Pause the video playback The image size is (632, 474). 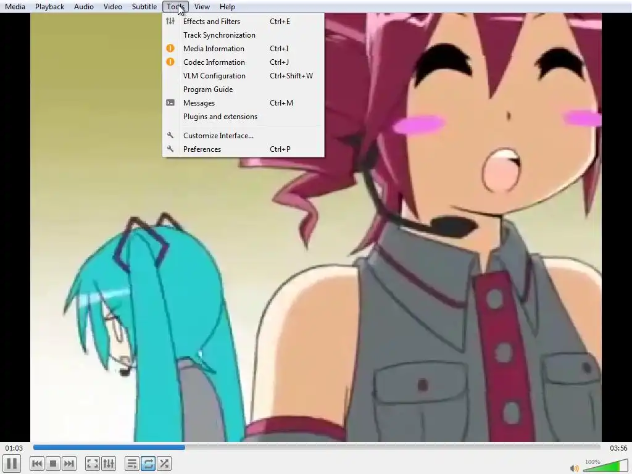(x=12, y=464)
